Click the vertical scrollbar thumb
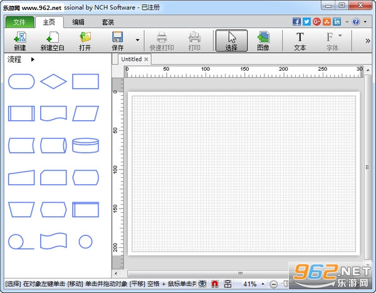This screenshot has width=376, height=293. [x=368, y=167]
